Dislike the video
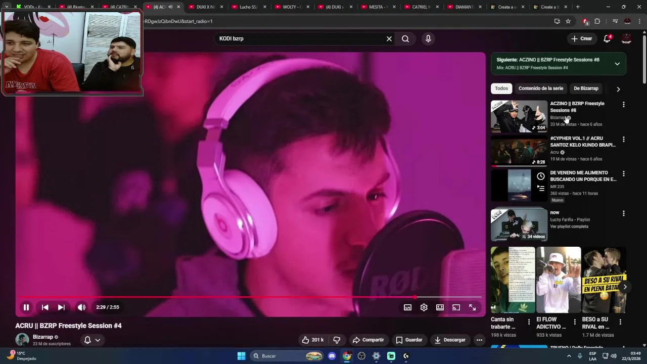The width and height of the screenshot is (647, 364). pyautogui.click(x=337, y=340)
